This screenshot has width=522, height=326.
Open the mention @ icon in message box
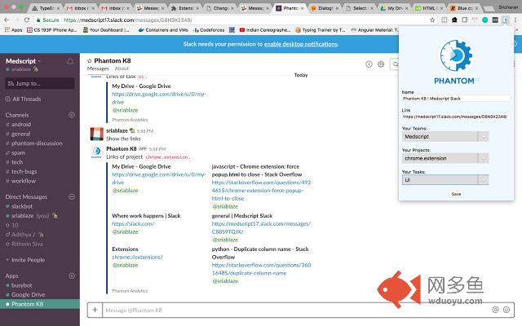tap(495, 310)
